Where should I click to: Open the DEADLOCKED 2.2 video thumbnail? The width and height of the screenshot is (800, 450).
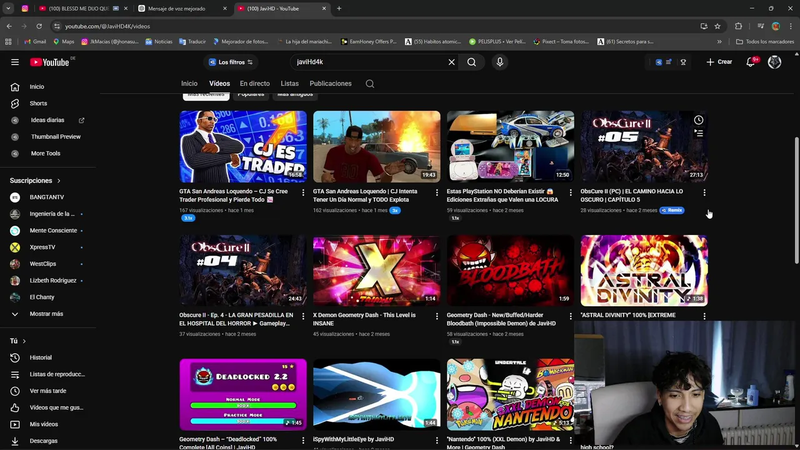click(x=243, y=394)
